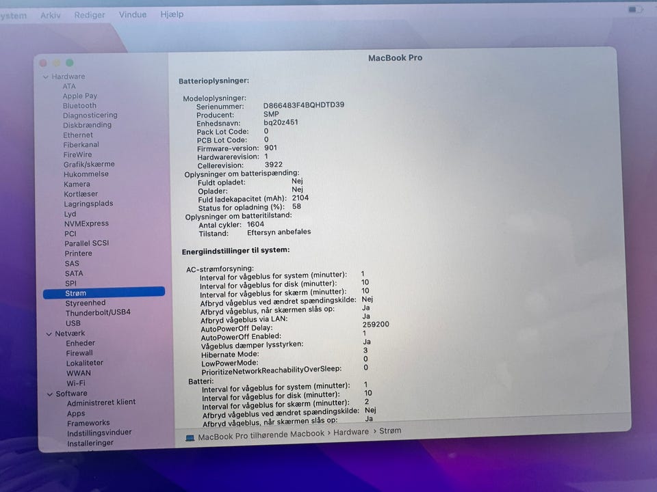
Task: Click Strøm in the path bar
Action: click(390, 430)
